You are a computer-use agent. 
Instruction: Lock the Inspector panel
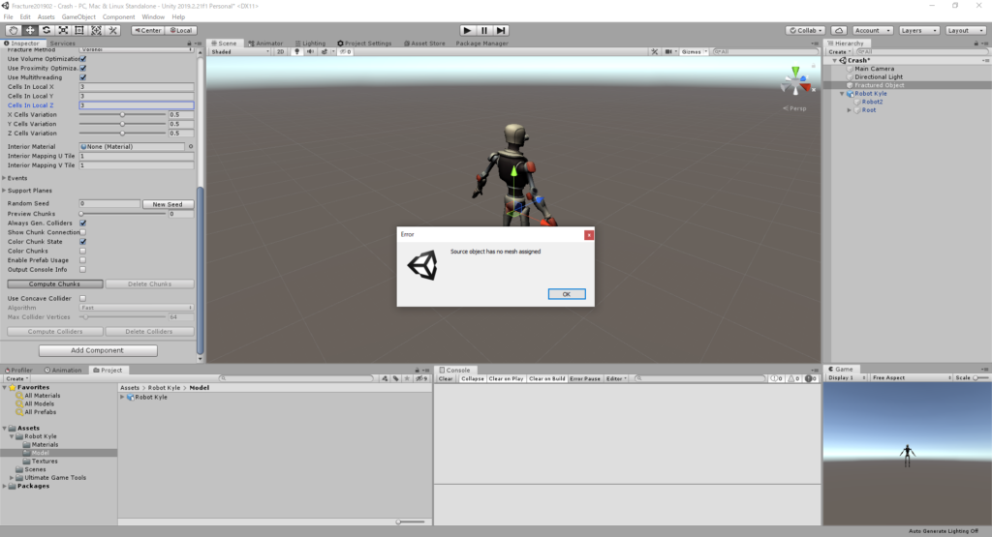click(x=189, y=44)
